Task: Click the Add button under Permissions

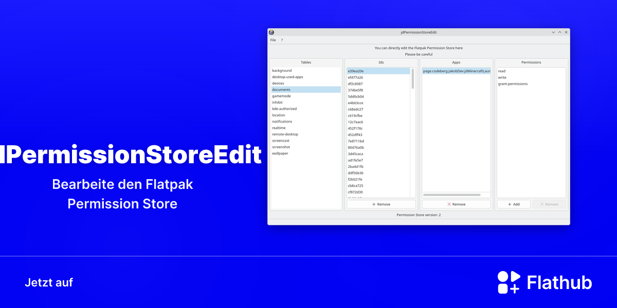Action: tap(514, 204)
